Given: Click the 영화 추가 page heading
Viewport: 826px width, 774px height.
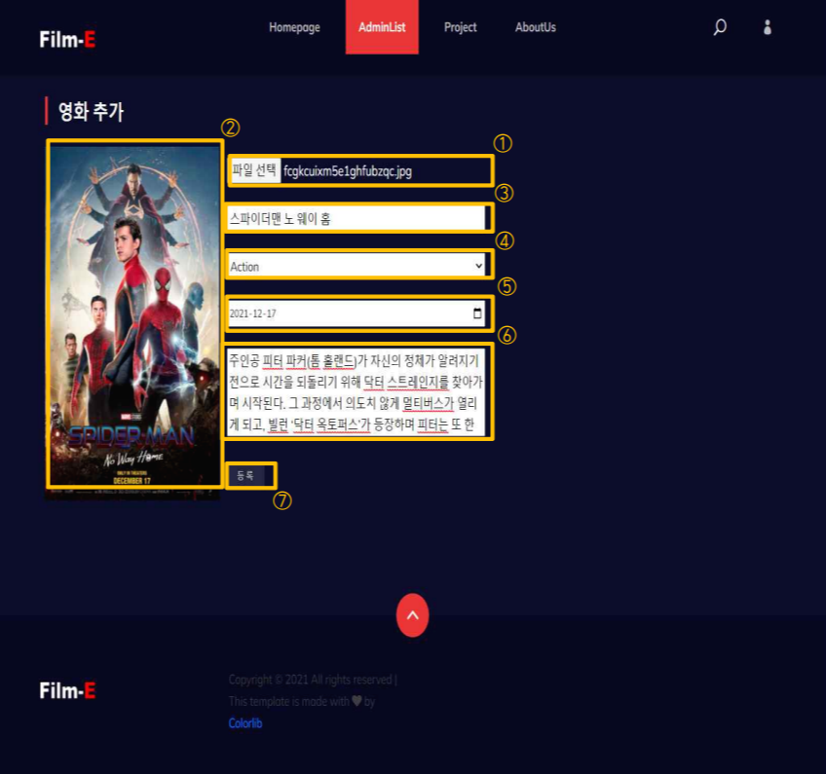Looking at the screenshot, I should tap(91, 111).
